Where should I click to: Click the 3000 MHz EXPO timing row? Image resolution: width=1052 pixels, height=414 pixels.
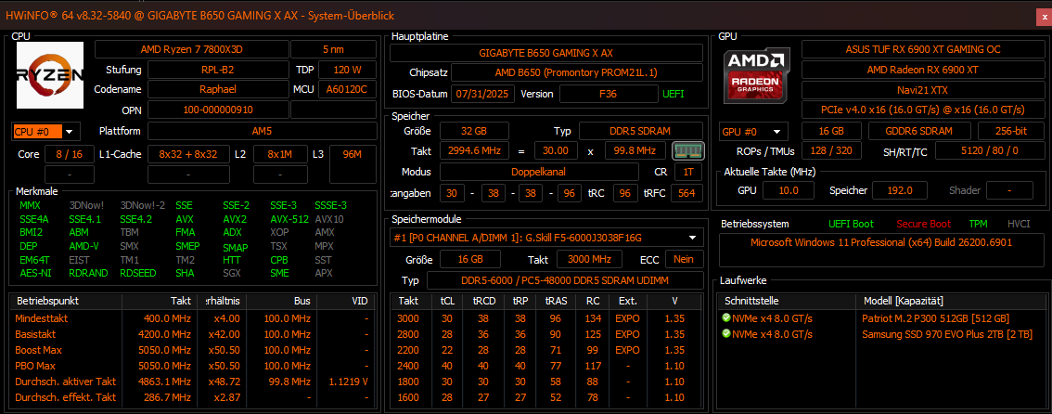coord(546,318)
